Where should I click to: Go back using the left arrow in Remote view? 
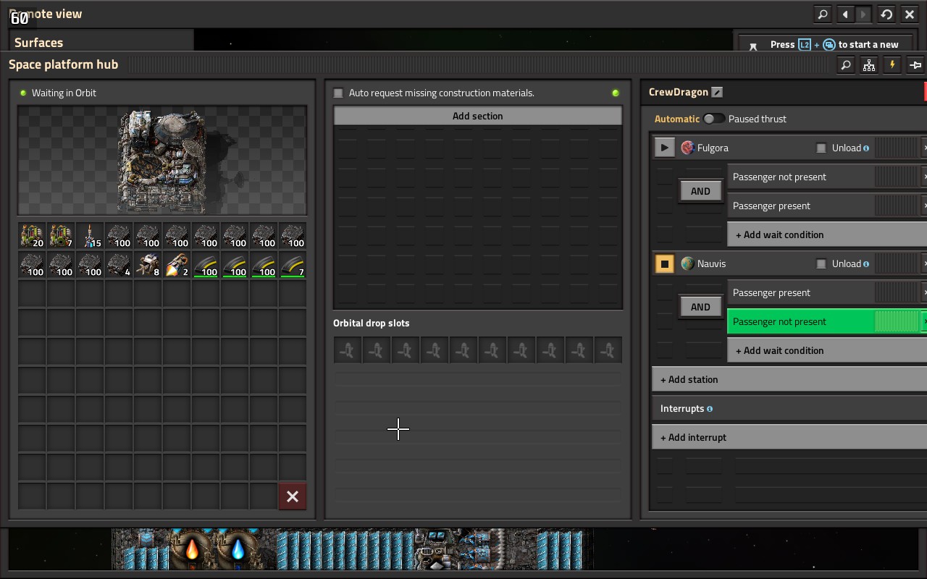[x=845, y=14]
